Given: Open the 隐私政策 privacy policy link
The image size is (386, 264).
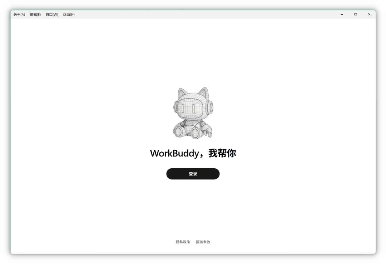Looking at the screenshot, I should tap(183, 242).
